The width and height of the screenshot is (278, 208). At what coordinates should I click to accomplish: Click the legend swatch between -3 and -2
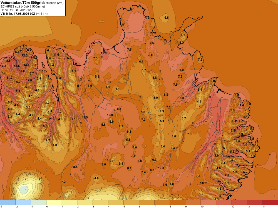[x=8, y=202]
